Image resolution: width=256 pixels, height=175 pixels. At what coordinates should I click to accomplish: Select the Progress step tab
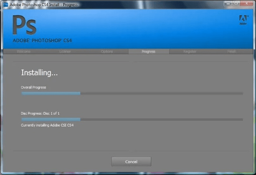coord(148,52)
